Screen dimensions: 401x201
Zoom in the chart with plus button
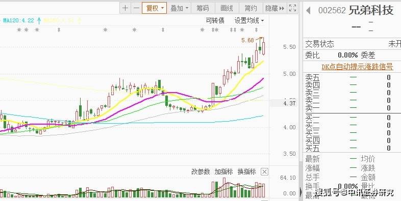[125, 8]
